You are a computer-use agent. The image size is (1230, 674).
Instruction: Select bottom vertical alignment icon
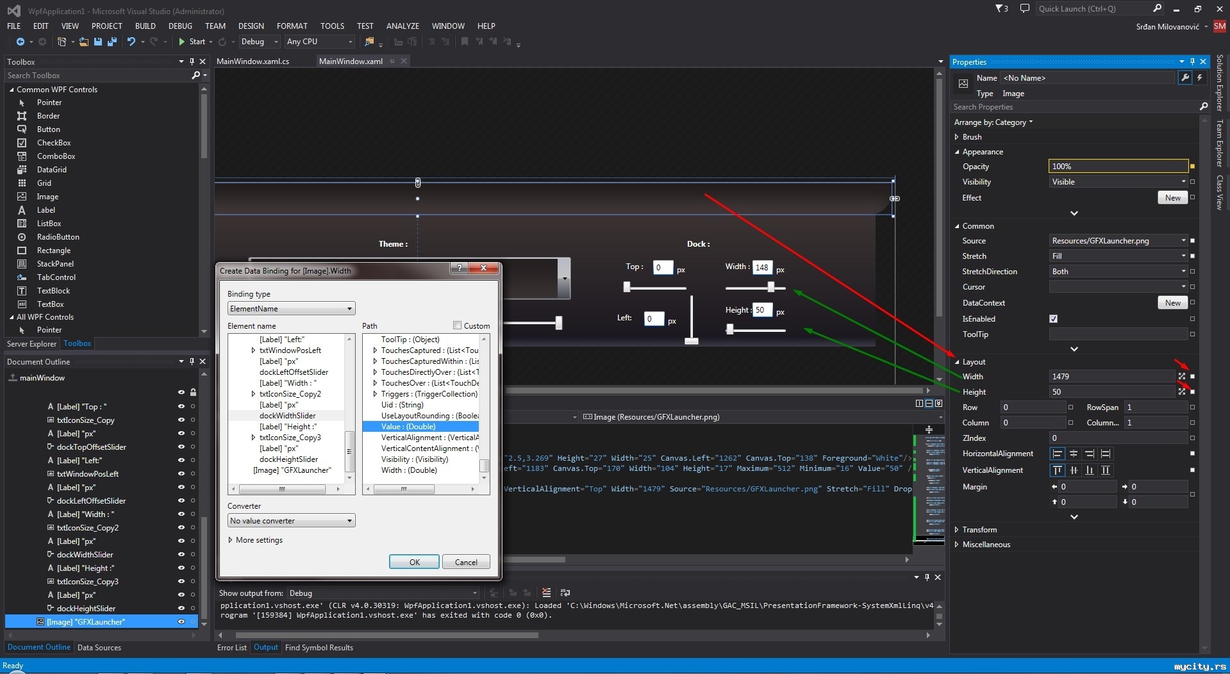1090,470
